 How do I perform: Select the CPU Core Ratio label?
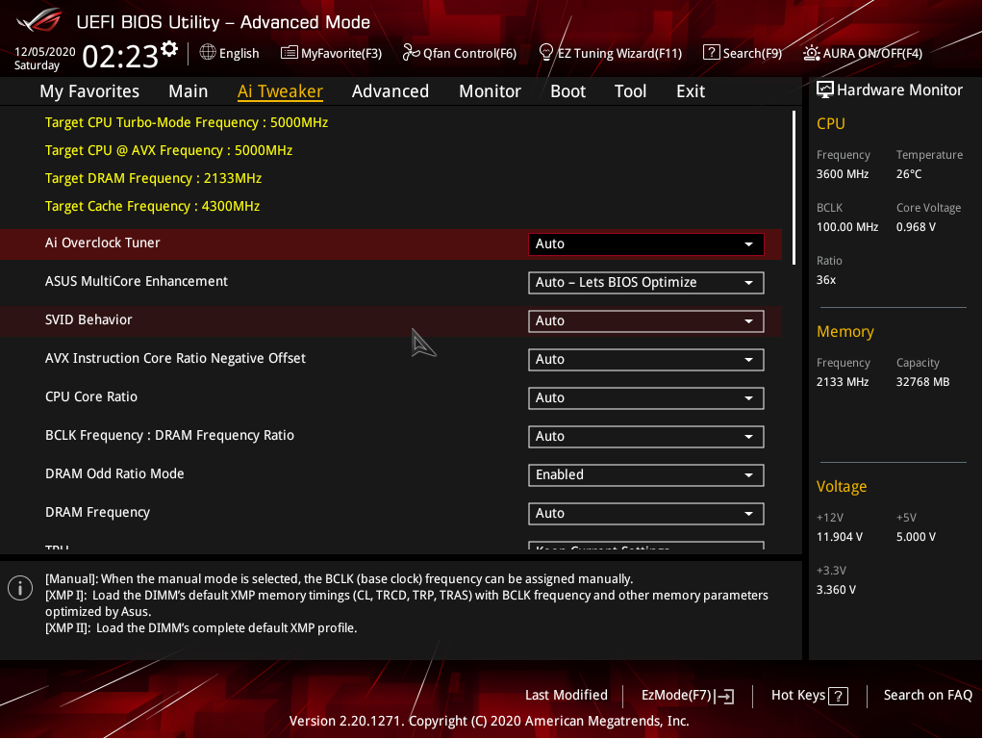pyautogui.click(x=91, y=397)
